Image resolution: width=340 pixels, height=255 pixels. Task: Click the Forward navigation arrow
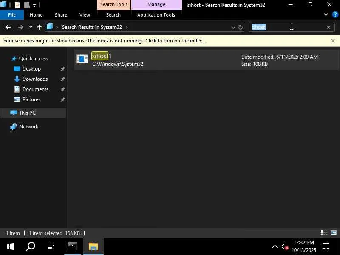(x=20, y=27)
